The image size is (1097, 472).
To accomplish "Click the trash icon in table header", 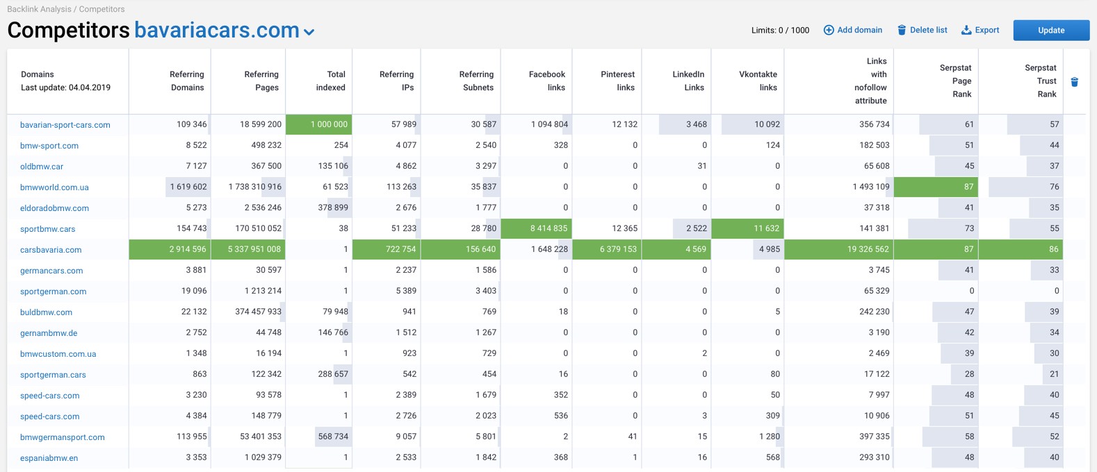I will (x=1074, y=82).
